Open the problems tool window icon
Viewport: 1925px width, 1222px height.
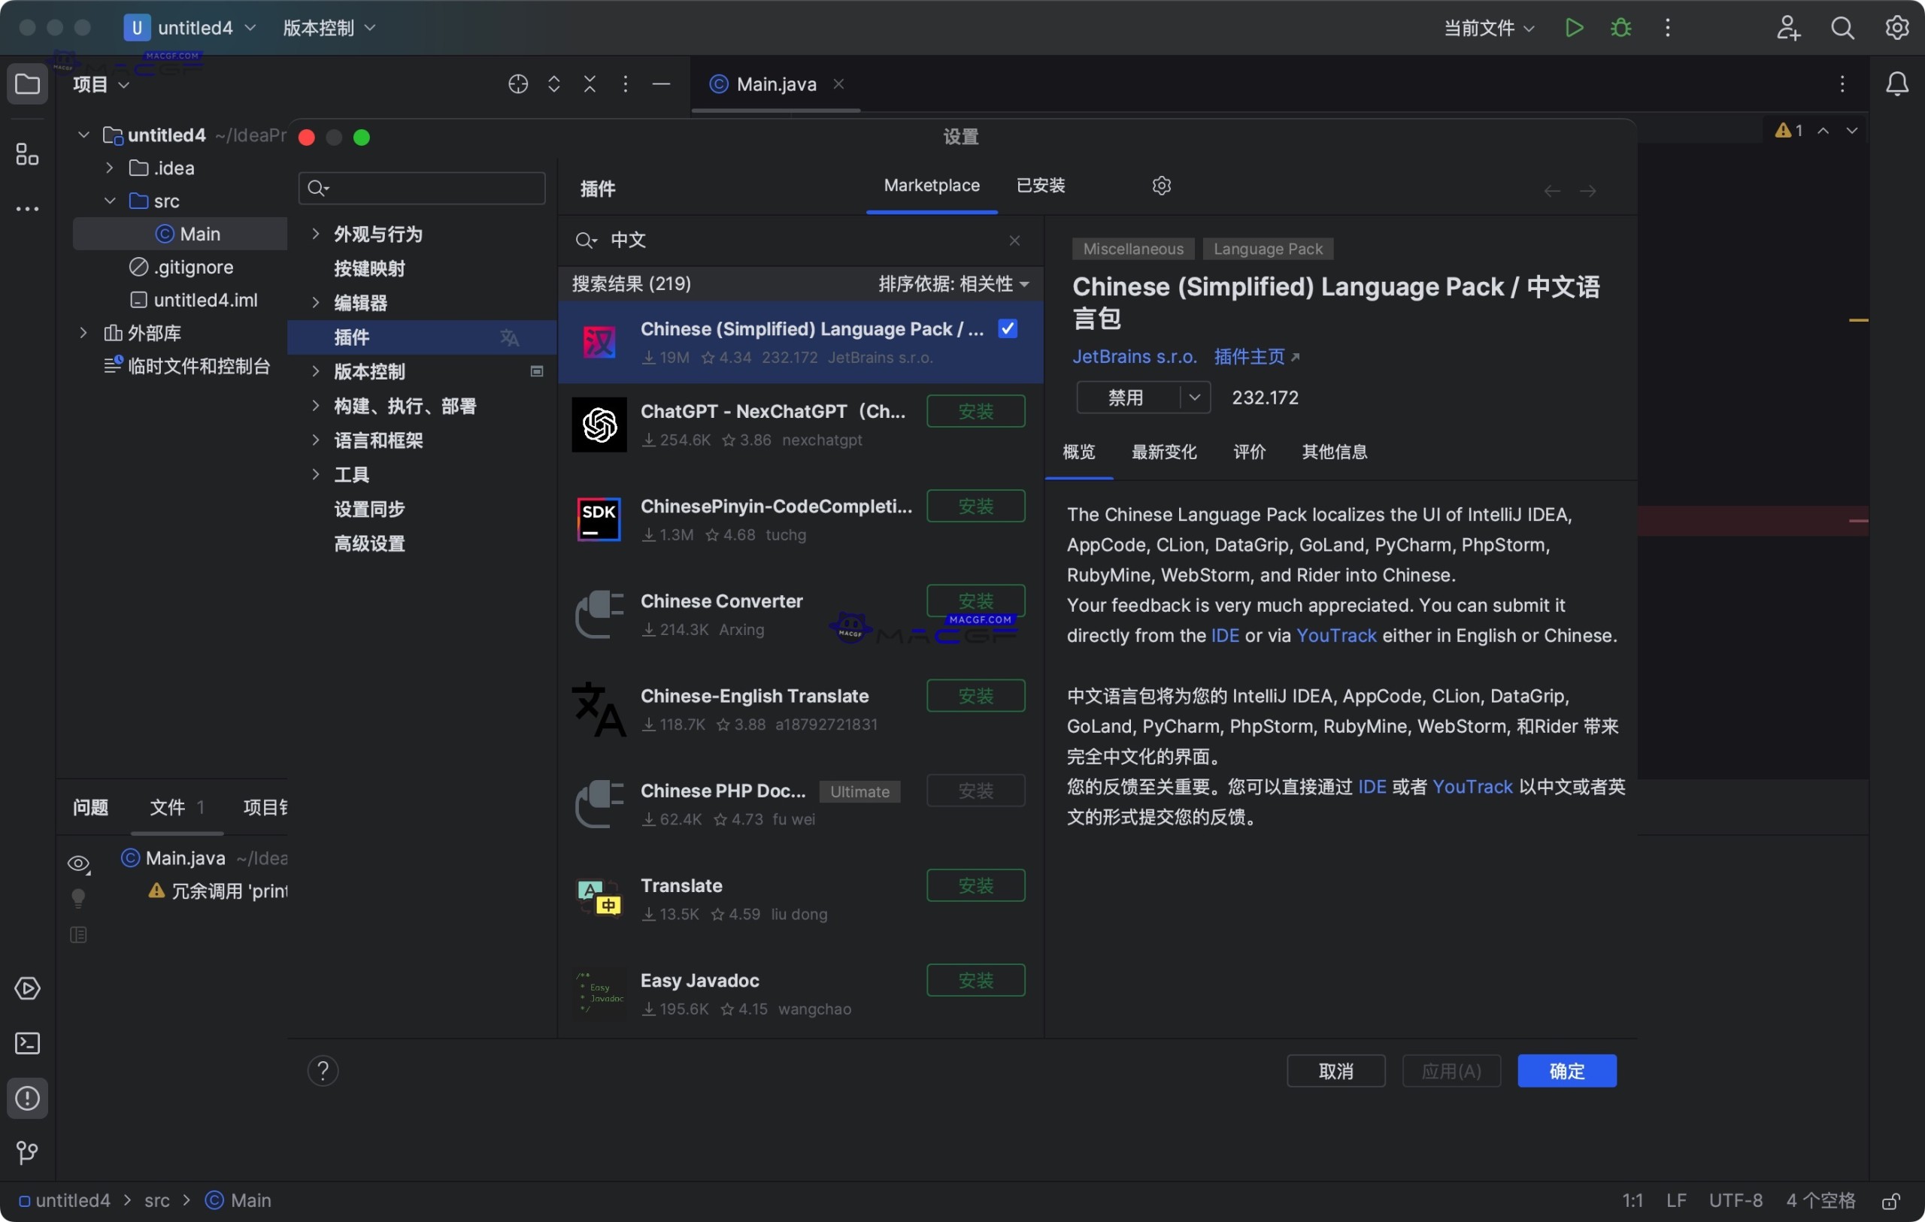pyautogui.click(x=27, y=1099)
